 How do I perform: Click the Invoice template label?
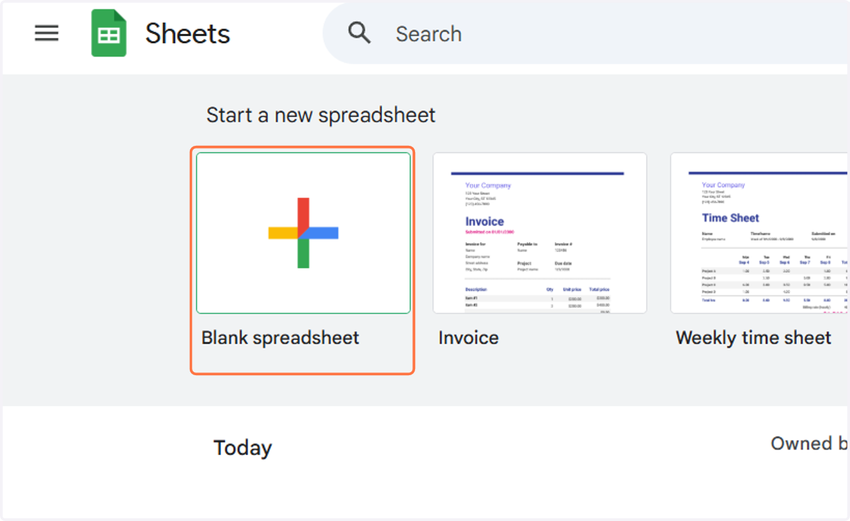pyautogui.click(x=468, y=338)
